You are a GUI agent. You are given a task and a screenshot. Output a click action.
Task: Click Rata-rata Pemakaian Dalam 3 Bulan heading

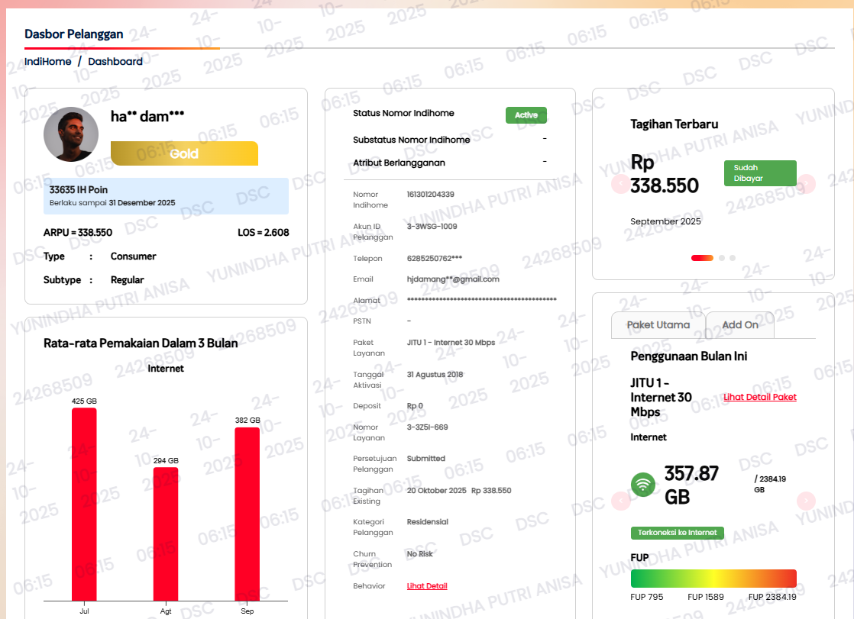pos(141,343)
